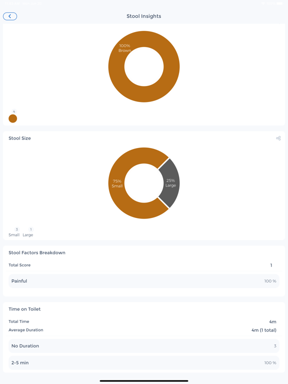Screen dimensions: 288x384
Task: Click the Time on Toilet heading
Action: tap(24, 309)
